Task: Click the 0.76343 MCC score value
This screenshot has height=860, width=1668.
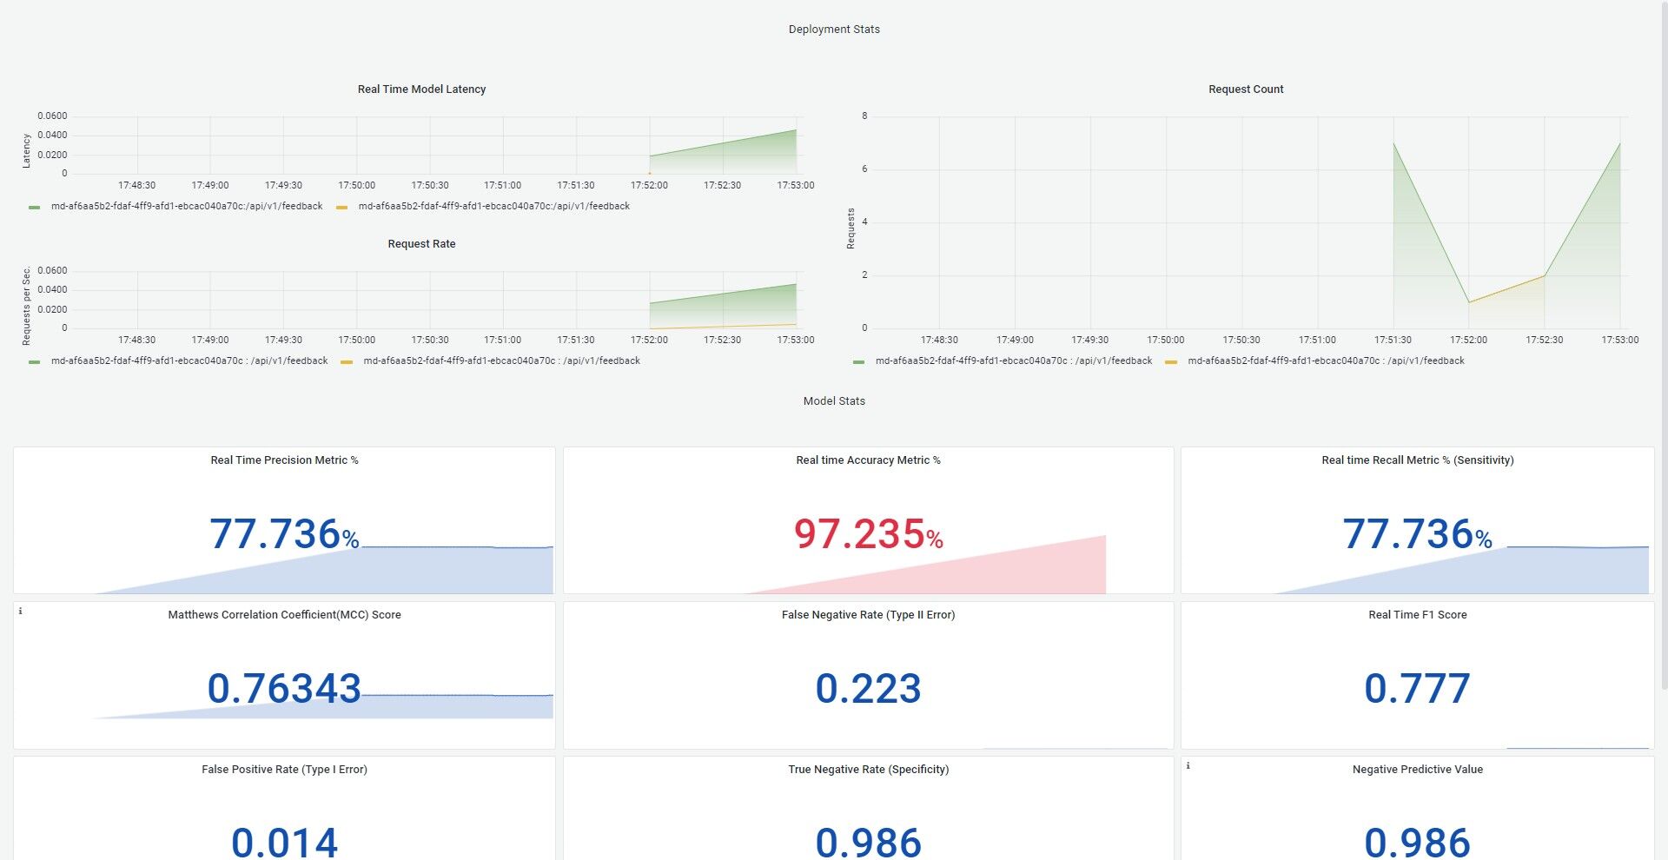Action: coord(284,689)
